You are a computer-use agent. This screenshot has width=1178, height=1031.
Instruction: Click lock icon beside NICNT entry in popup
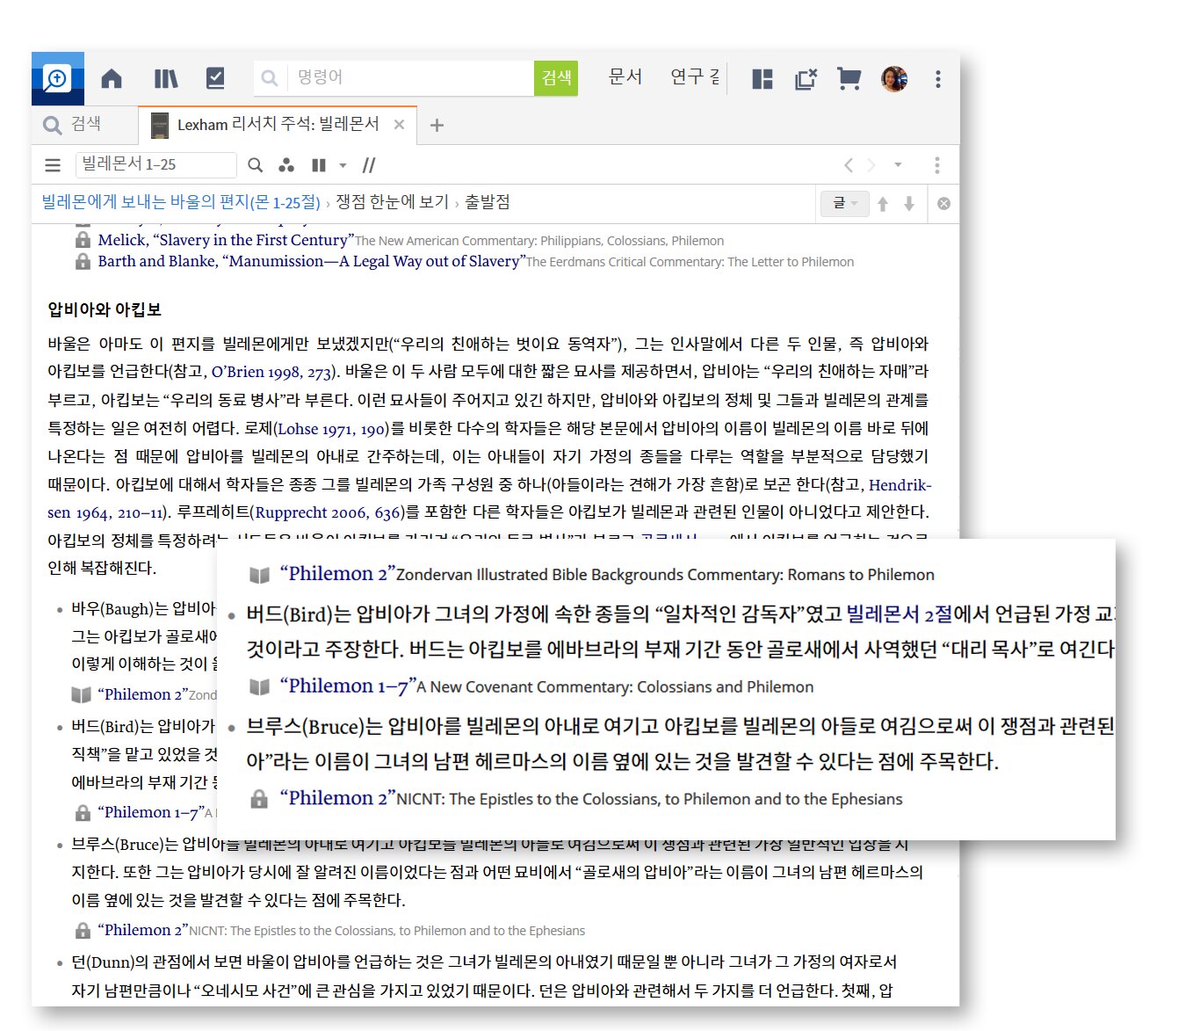(259, 799)
